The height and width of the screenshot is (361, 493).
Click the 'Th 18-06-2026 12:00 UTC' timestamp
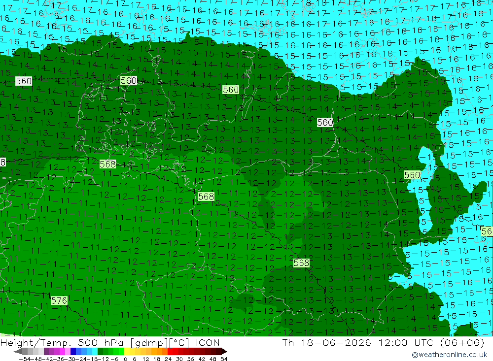point(357,342)
